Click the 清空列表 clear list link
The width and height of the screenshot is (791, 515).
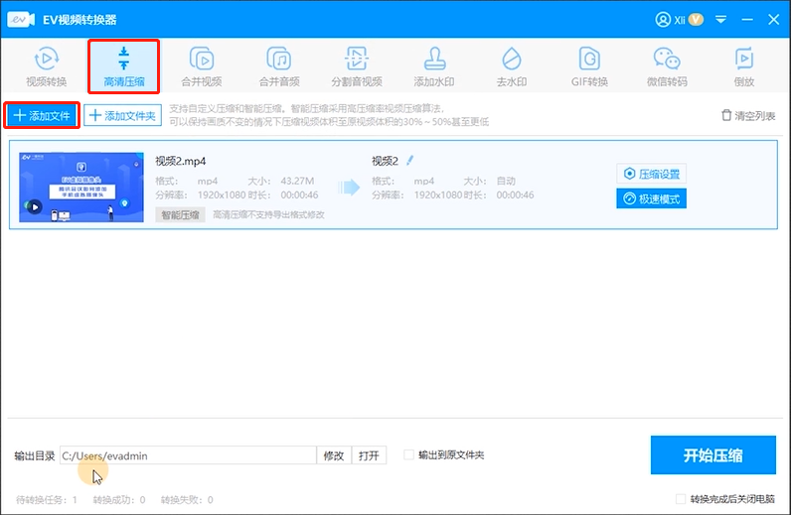pos(747,116)
